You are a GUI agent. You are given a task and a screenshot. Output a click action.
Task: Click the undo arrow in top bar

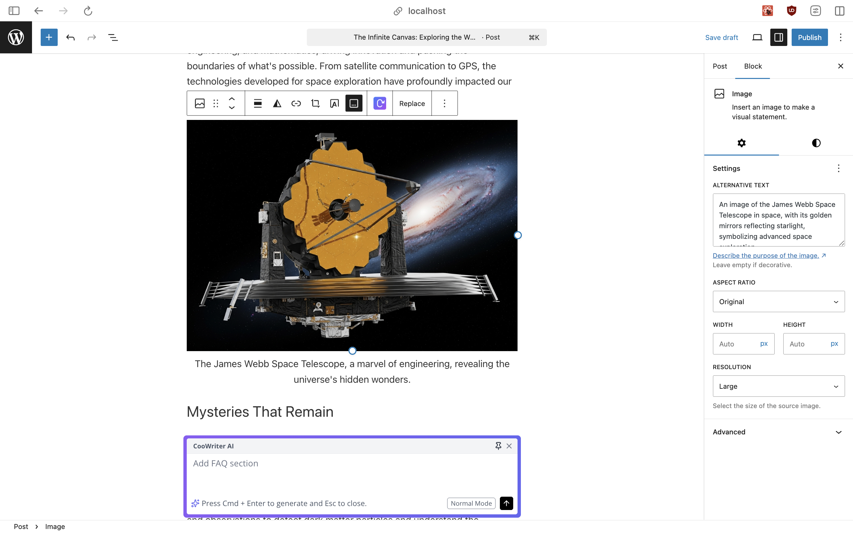(x=71, y=37)
